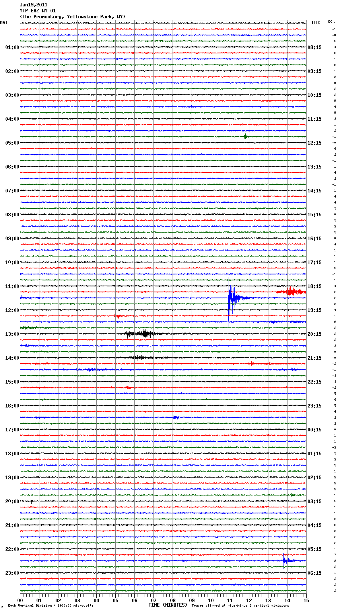
Task: Select the 13:00 MST time label
Action: click(12, 334)
